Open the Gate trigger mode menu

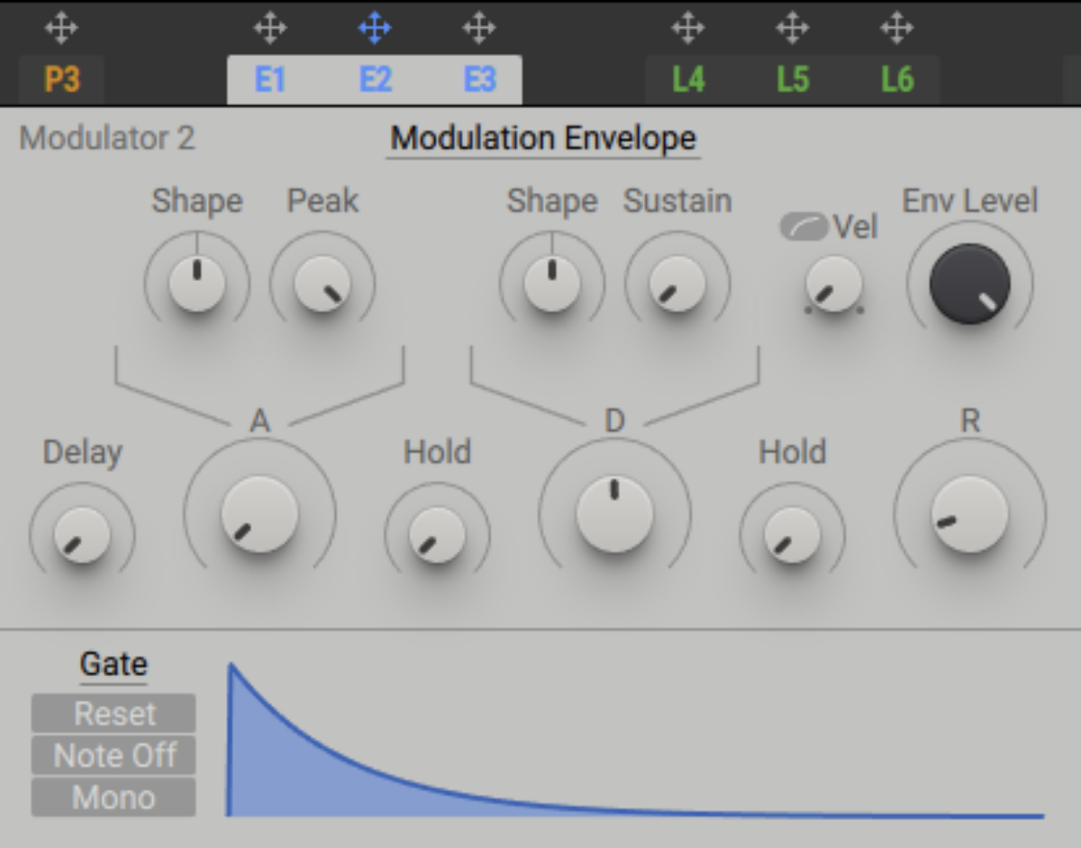[x=114, y=665]
